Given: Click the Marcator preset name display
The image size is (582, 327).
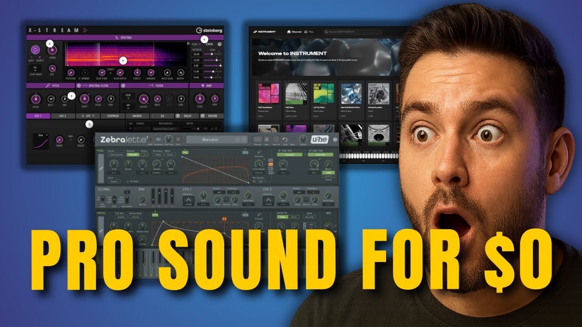Looking at the screenshot, I should tap(217, 139).
